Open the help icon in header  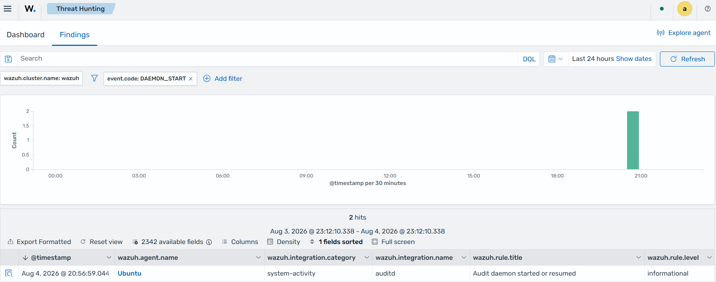point(707,9)
